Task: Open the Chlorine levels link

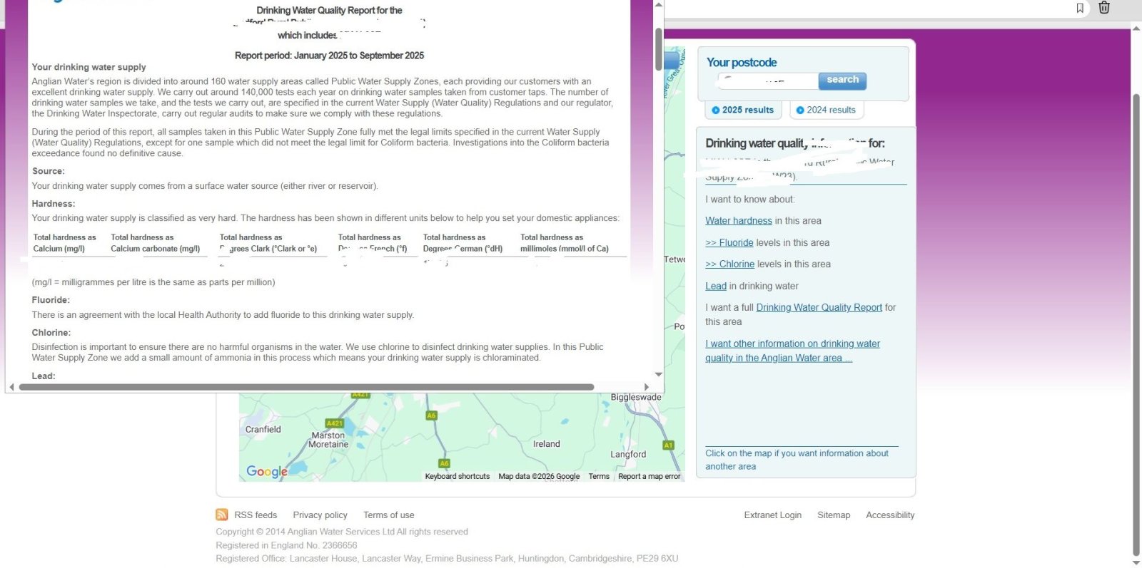Action: tap(729, 264)
